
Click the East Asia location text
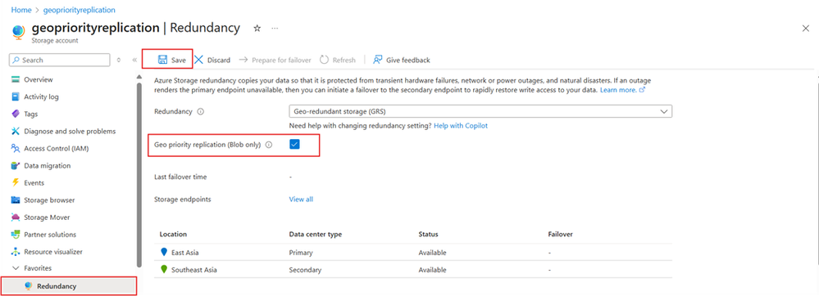coord(185,253)
